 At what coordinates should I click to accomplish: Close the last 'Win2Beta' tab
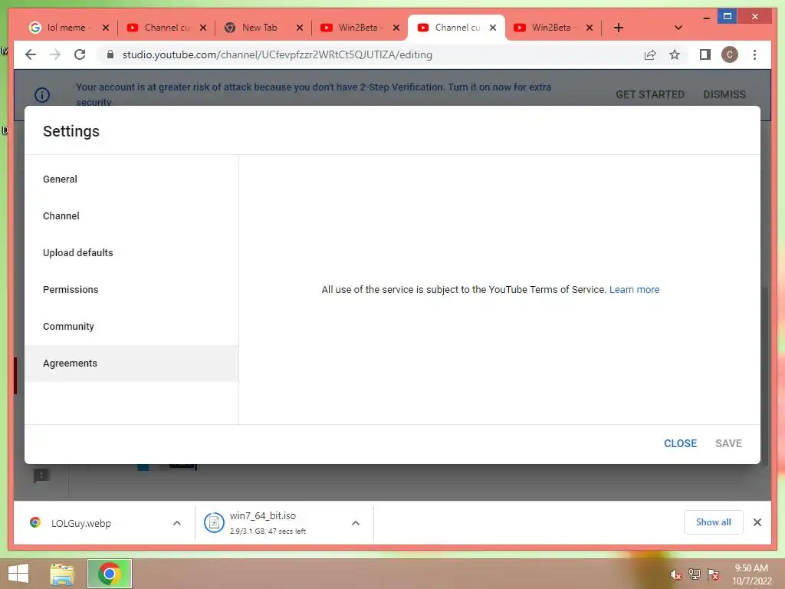pyautogui.click(x=590, y=28)
